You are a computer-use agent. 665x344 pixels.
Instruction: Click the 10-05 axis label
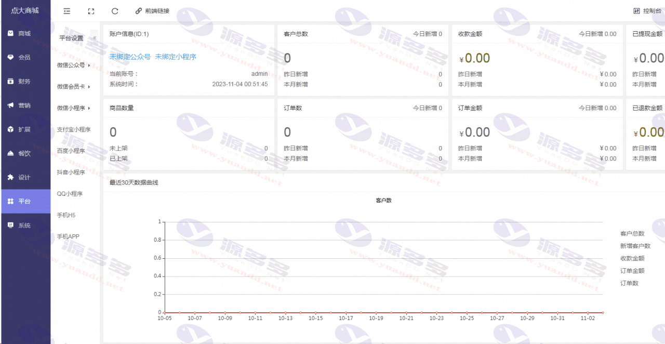coord(165,318)
